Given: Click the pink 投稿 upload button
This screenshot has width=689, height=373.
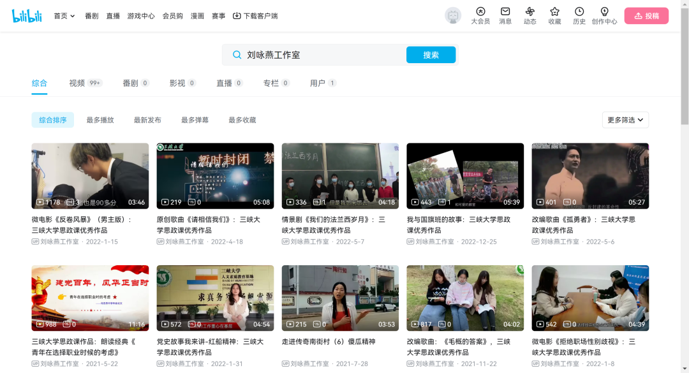Looking at the screenshot, I should click(x=646, y=16).
